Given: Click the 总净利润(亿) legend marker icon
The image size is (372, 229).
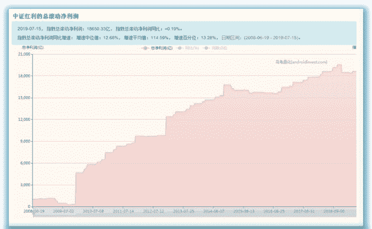Looking at the screenshot, I should (x=145, y=48).
